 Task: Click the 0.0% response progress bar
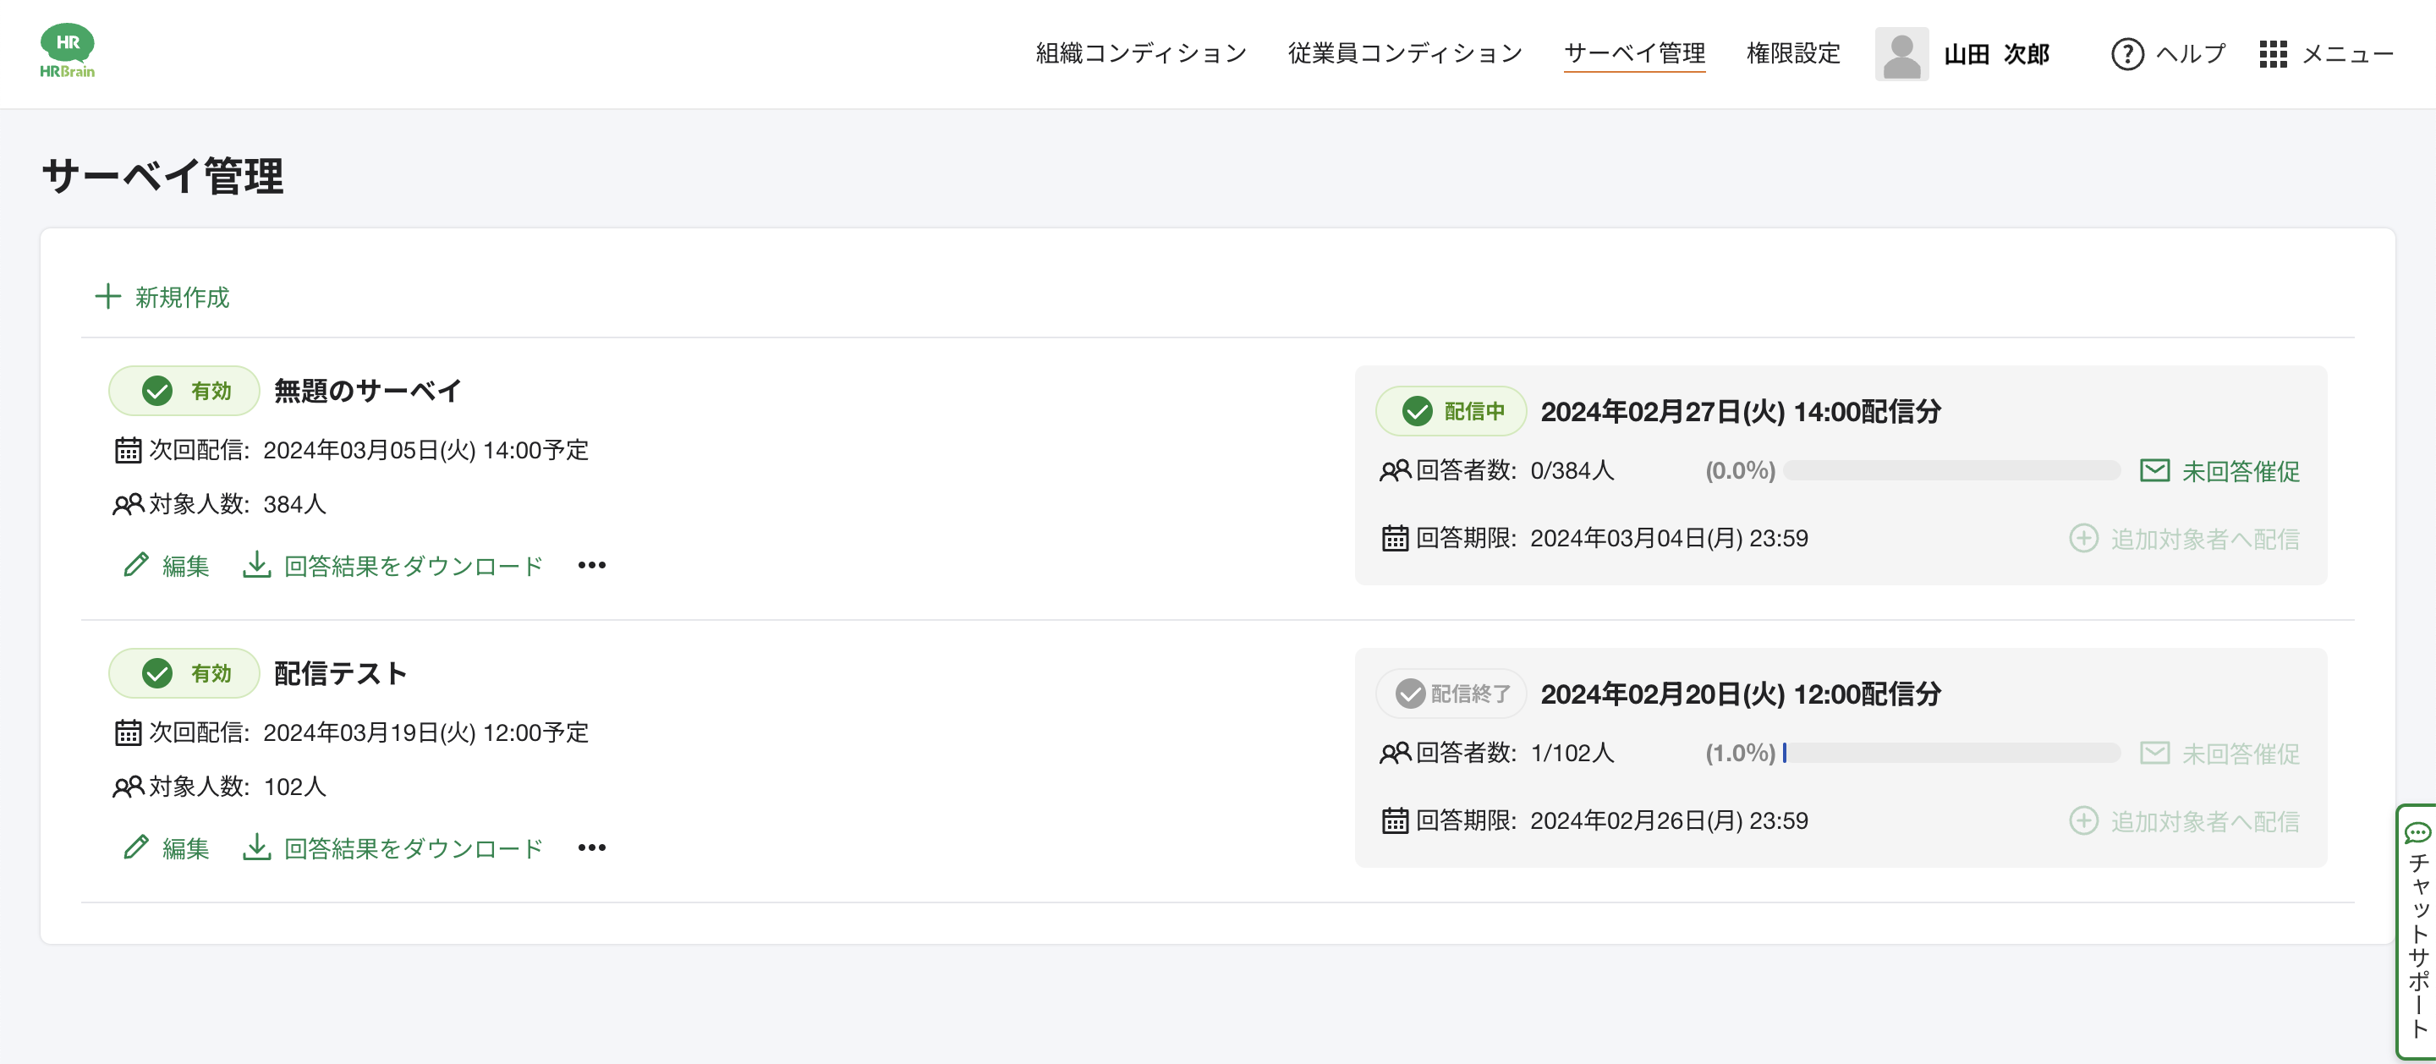point(1952,471)
